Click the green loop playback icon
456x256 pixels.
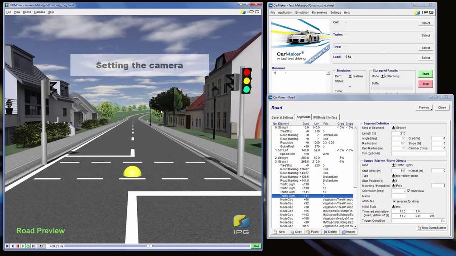(28, 246)
